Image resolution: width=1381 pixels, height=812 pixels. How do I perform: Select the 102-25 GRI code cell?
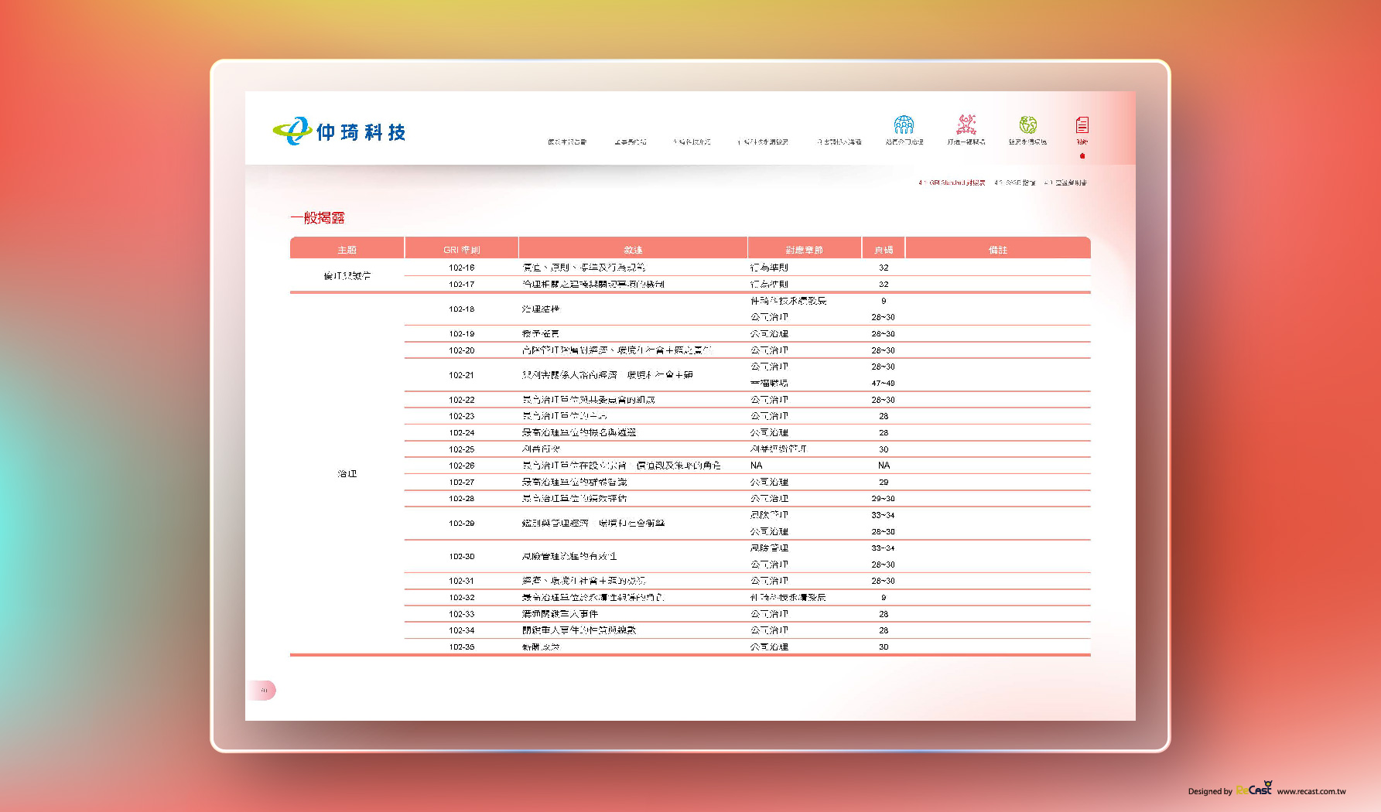pyautogui.click(x=462, y=449)
